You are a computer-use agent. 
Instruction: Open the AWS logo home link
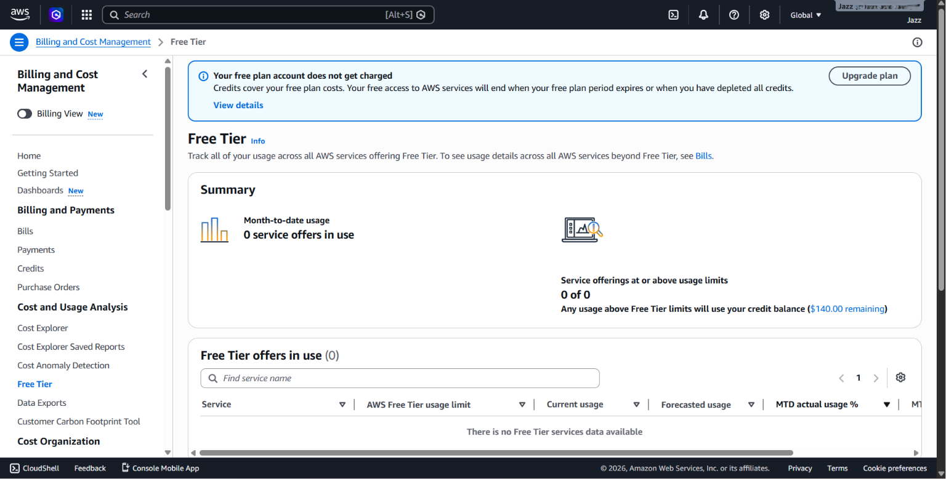point(20,14)
